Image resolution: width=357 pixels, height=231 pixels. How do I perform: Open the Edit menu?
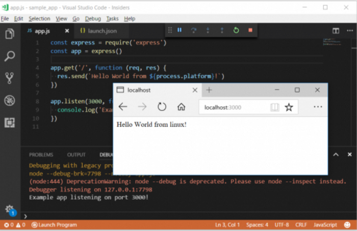(x=18, y=19)
